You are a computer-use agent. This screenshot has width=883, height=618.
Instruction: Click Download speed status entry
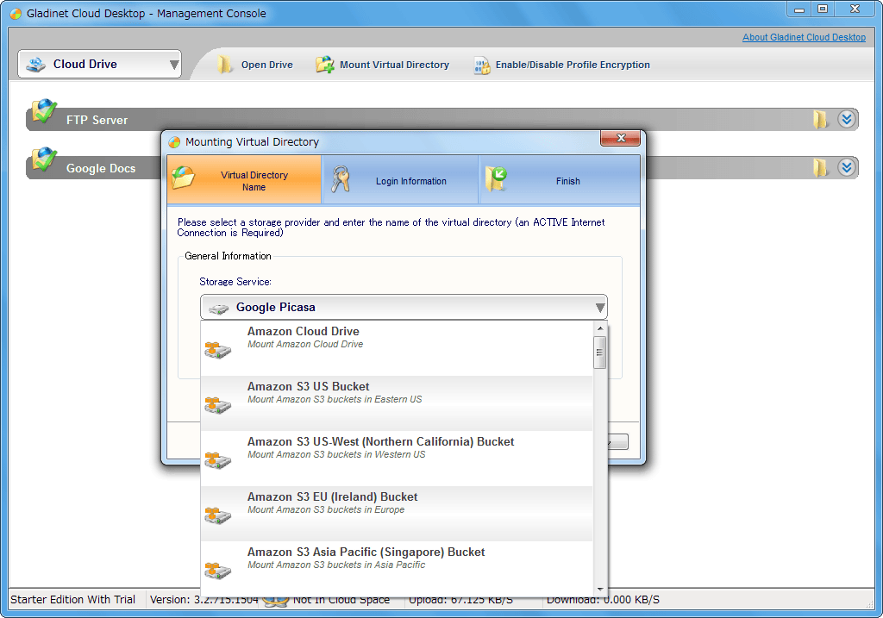[603, 600]
